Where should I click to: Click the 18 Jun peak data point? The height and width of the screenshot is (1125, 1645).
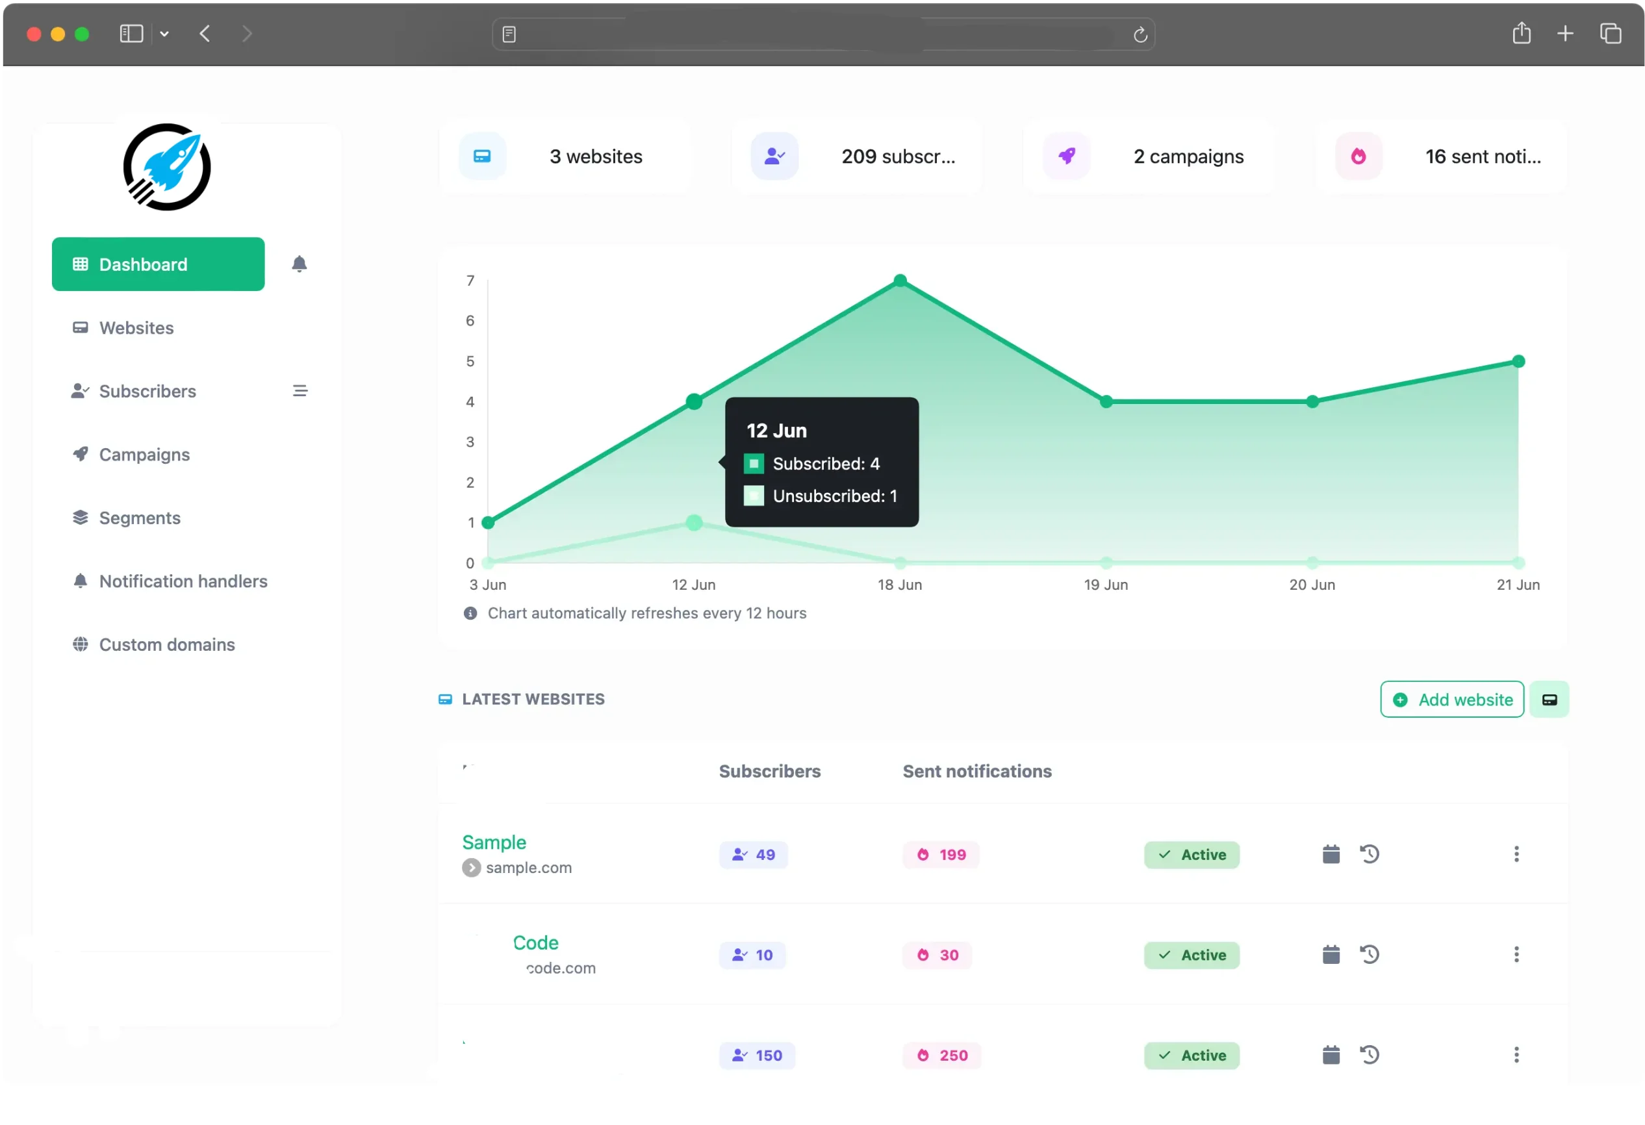click(900, 280)
